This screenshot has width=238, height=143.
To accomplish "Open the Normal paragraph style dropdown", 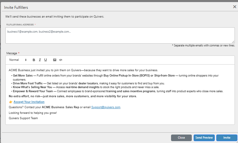I will pyautogui.click(x=18, y=60).
